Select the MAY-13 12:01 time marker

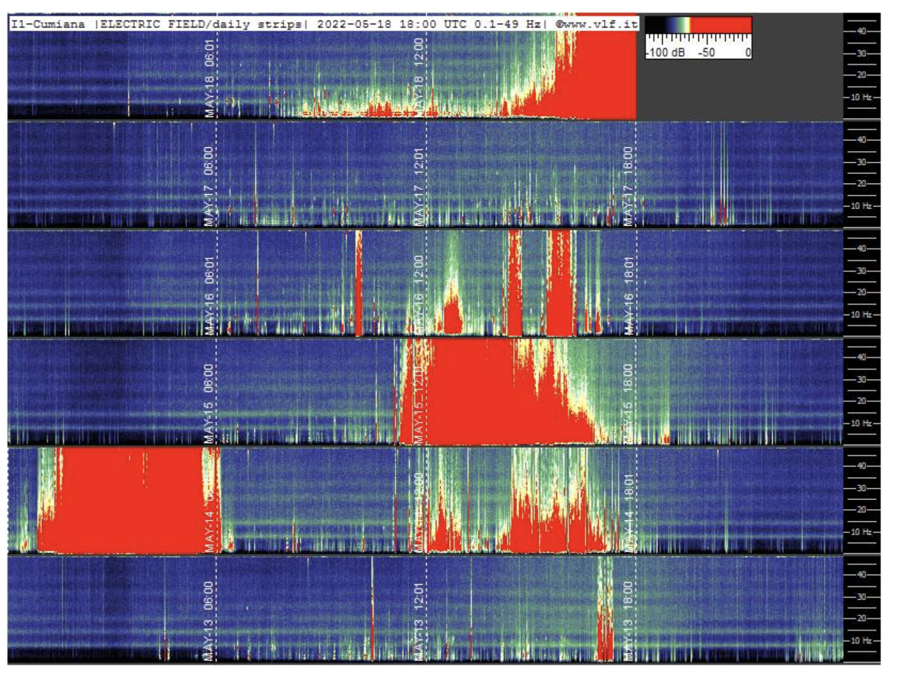pyautogui.click(x=418, y=621)
